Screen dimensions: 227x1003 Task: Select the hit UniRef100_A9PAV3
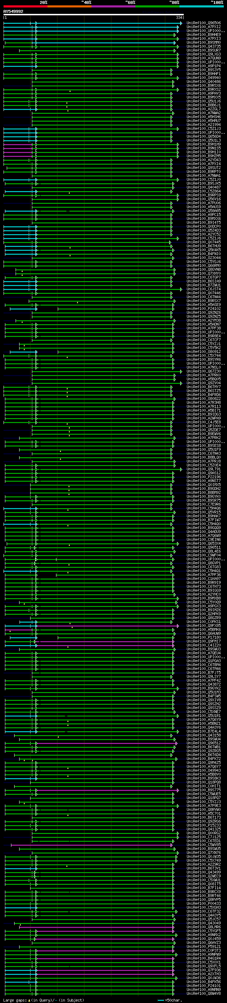[x=204, y=94]
